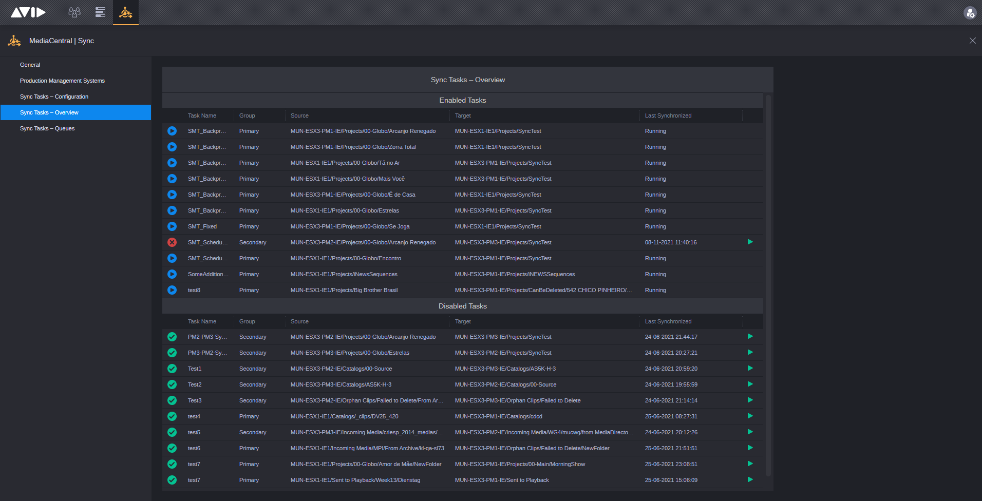Click running status icon for SMT_Fixed task
The width and height of the screenshot is (982, 501).
(172, 226)
